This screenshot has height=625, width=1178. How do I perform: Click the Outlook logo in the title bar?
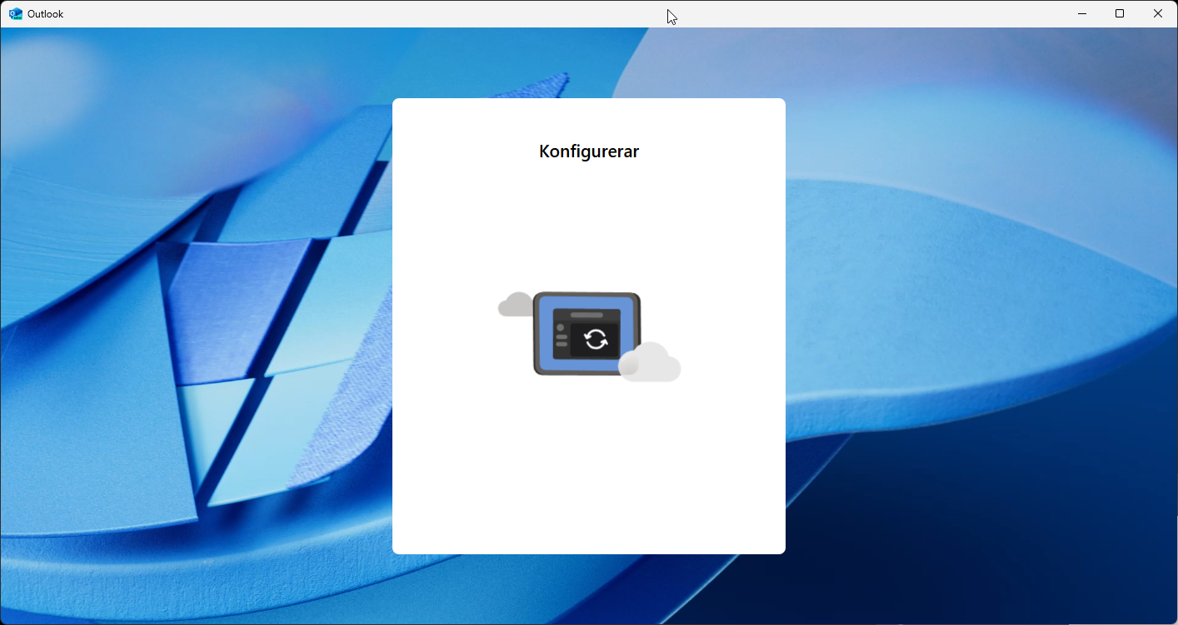point(15,13)
